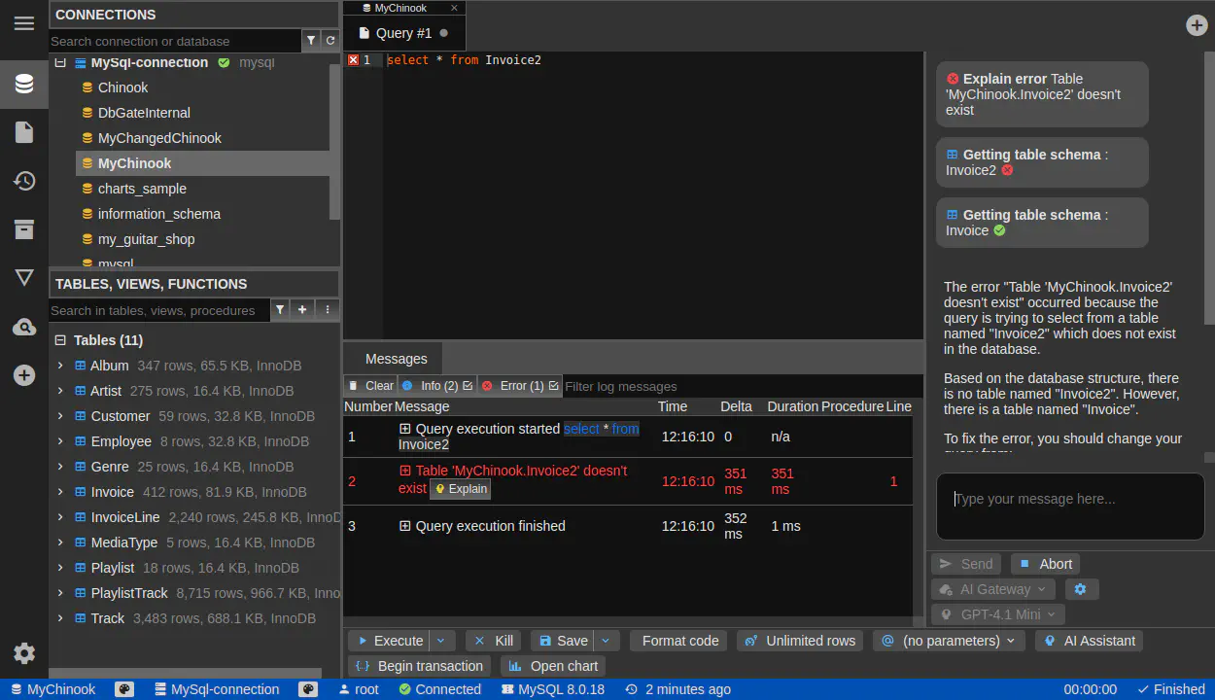Open the query history sidebar icon
This screenshot has height=700, width=1215.
pyautogui.click(x=24, y=181)
